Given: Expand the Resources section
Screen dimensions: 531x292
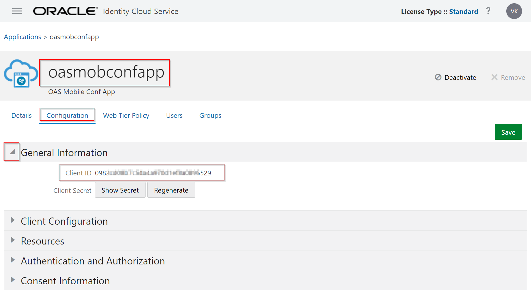Looking at the screenshot, I should pos(13,240).
